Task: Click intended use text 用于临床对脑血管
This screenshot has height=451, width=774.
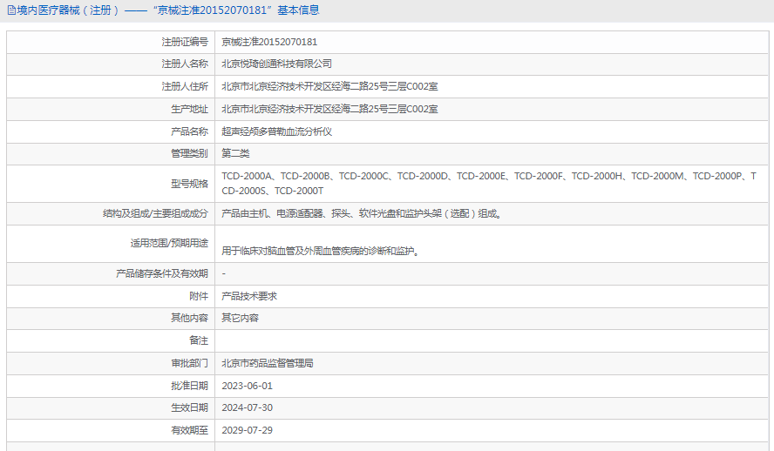Action: [x=321, y=251]
